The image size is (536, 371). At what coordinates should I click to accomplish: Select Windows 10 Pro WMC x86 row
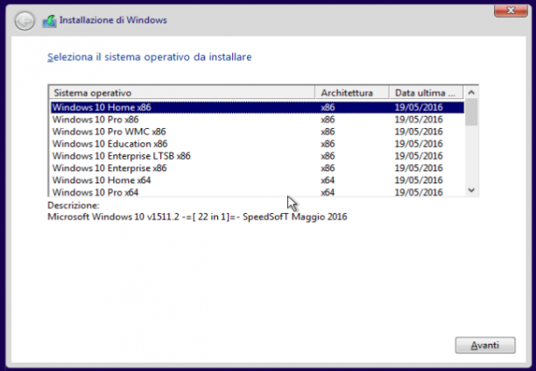tap(257, 132)
